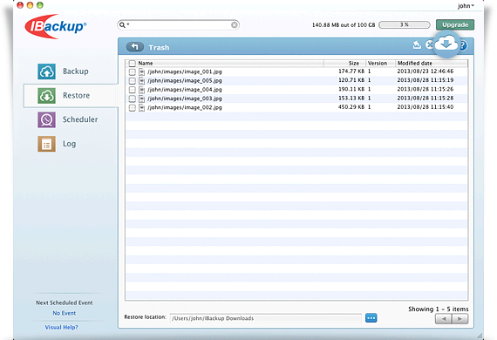
Task: Open the Backup section
Action: [x=76, y=71]
